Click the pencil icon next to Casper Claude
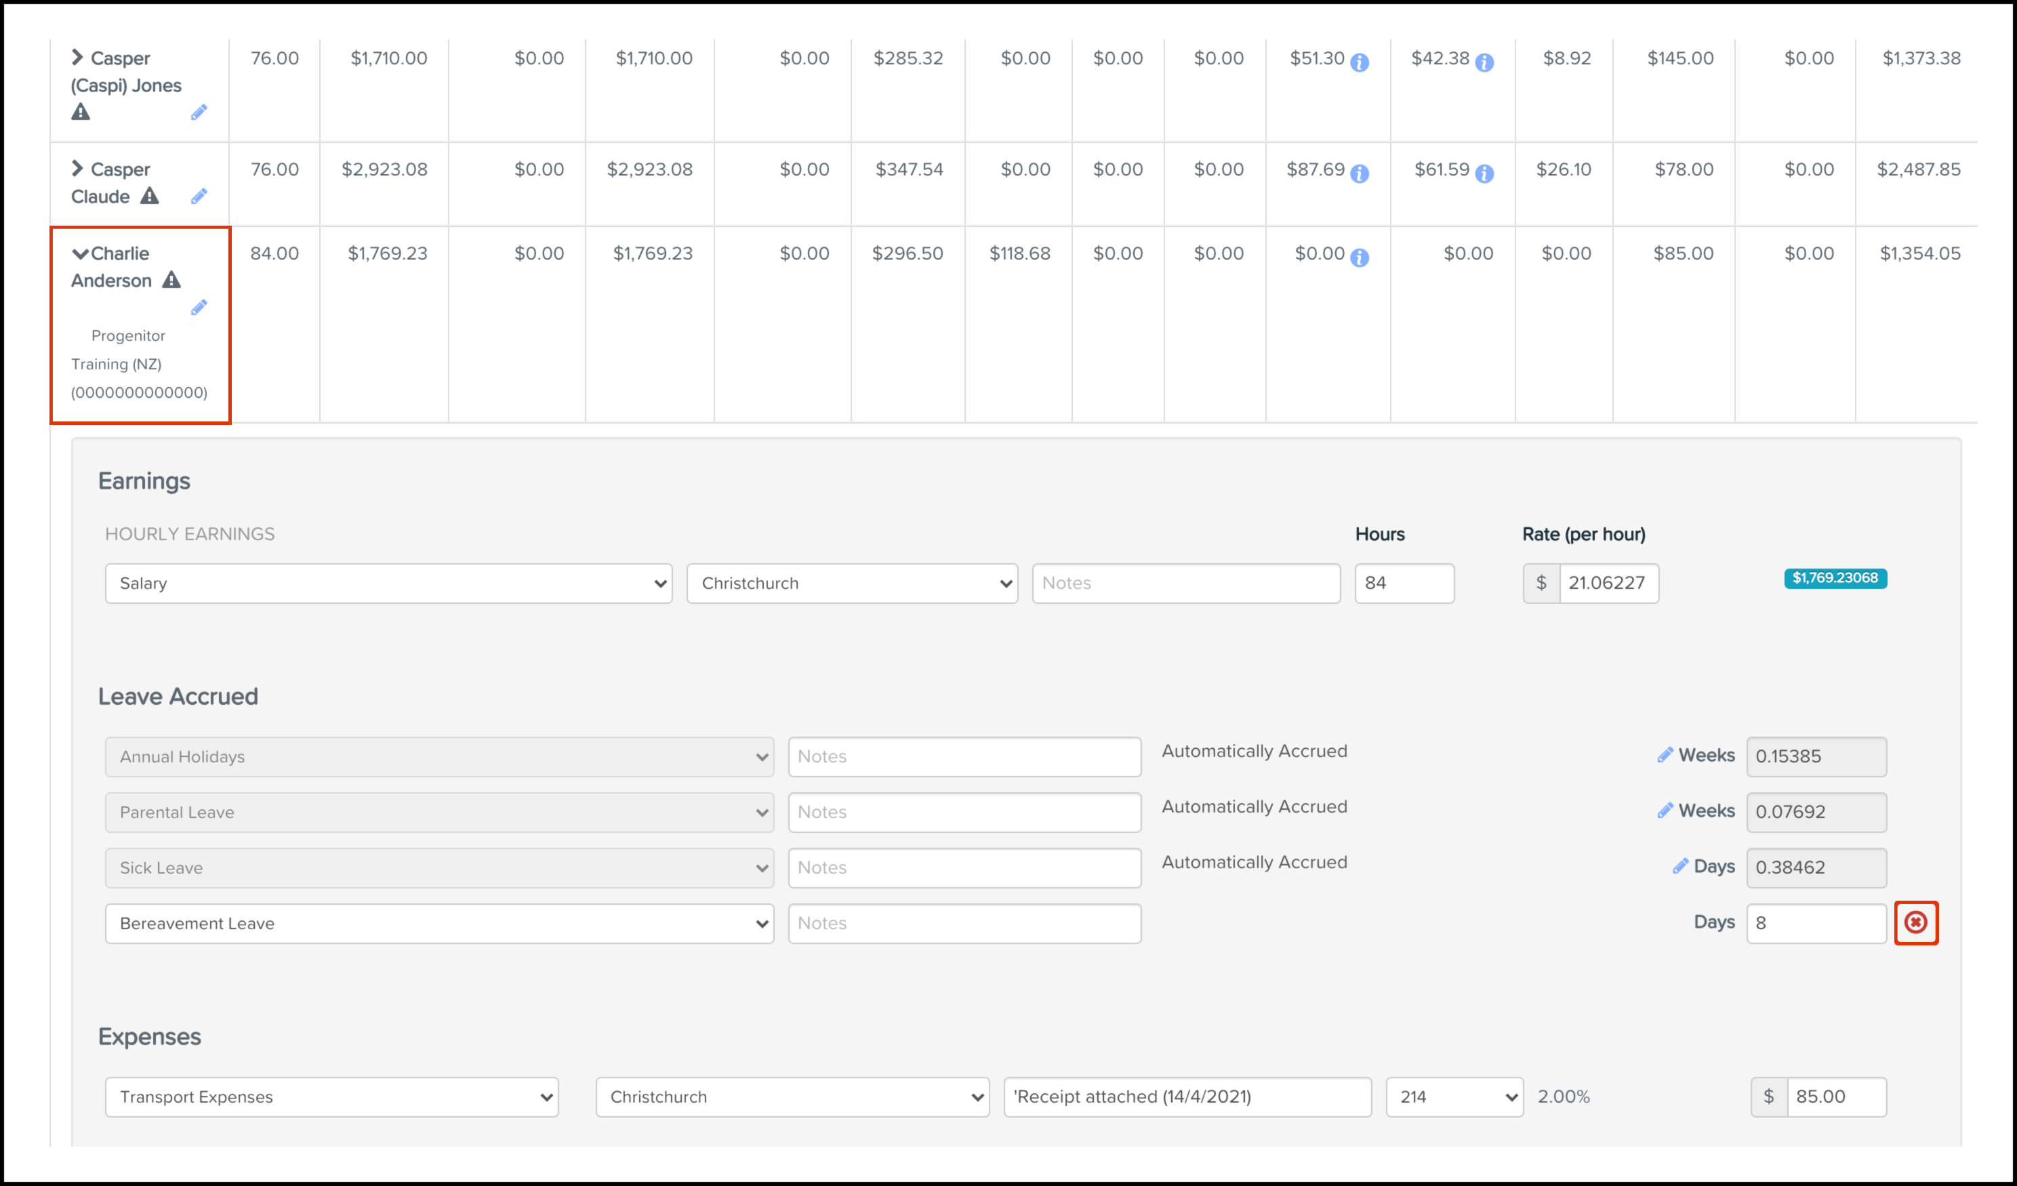 tap(199, 196)
